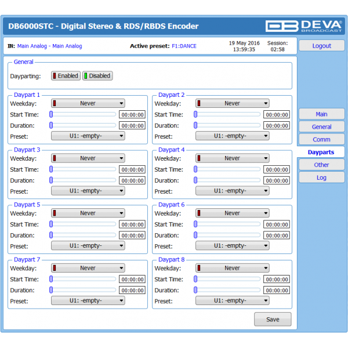Click Daypart 1 Duration time field

click(132, 126)
